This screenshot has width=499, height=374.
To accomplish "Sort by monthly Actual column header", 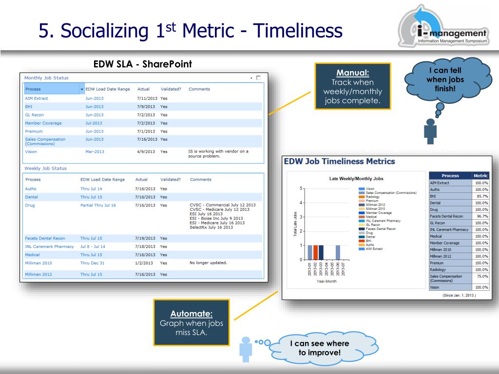I will (143, 90).
